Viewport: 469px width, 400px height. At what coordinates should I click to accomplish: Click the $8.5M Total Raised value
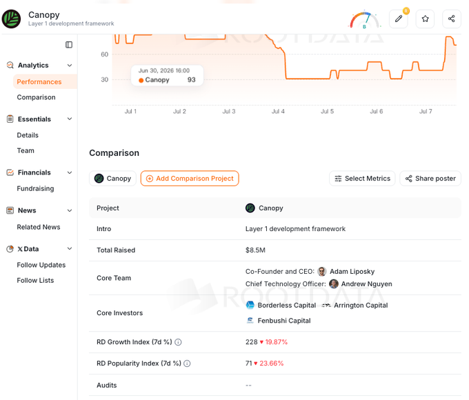point(255,250)
